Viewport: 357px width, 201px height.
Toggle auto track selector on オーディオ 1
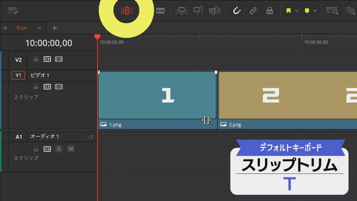click(x=47, y=149)
